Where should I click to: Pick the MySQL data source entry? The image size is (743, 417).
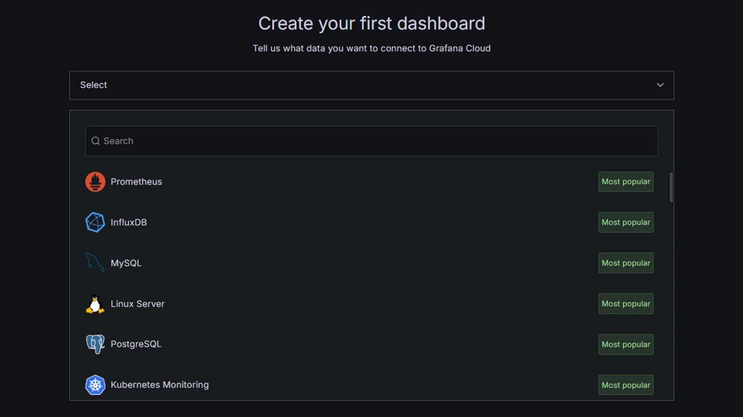click(x=370, y=263)
